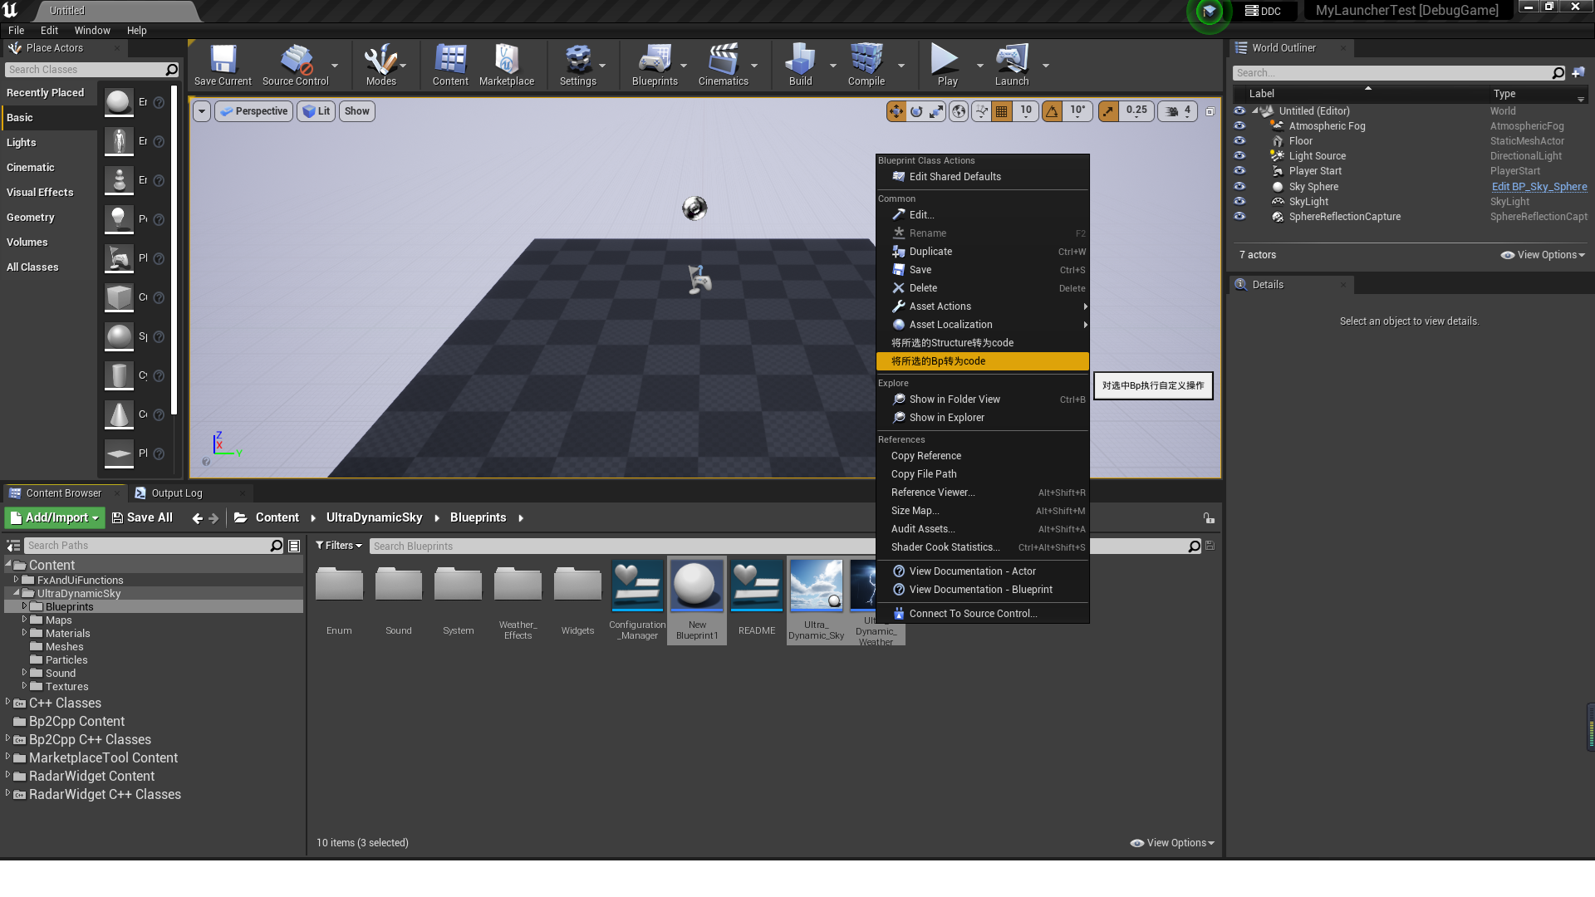Screen dimensions: 1595x897
Task: Toggle world/local coordinate system icon
Action: 959,111
